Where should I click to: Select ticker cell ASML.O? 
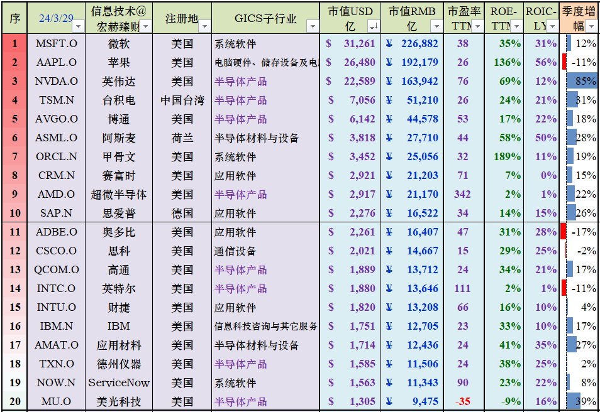[56, 138]
